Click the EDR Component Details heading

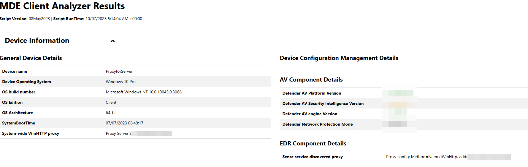[313, 143]
